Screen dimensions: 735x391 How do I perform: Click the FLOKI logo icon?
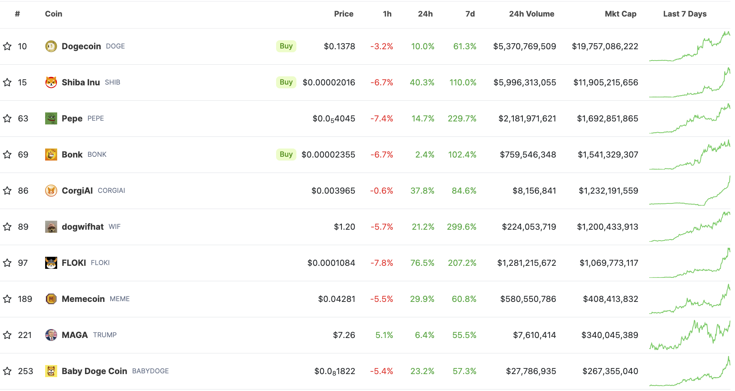tap(51, 263)
